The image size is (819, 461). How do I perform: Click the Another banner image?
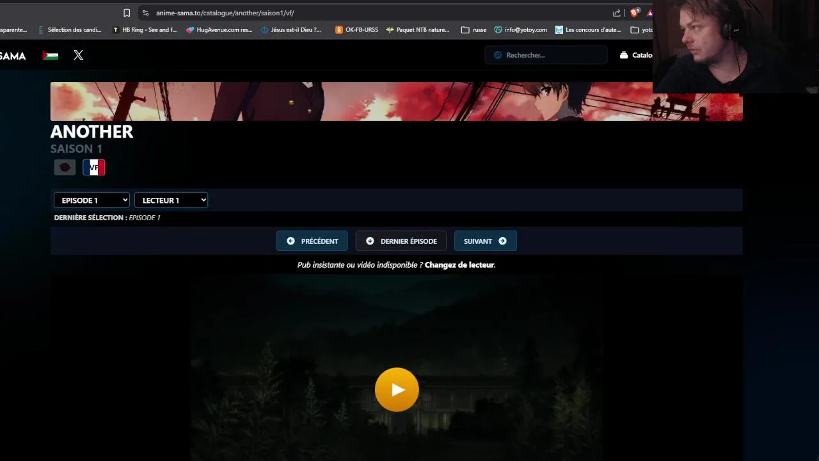[397, 101]
